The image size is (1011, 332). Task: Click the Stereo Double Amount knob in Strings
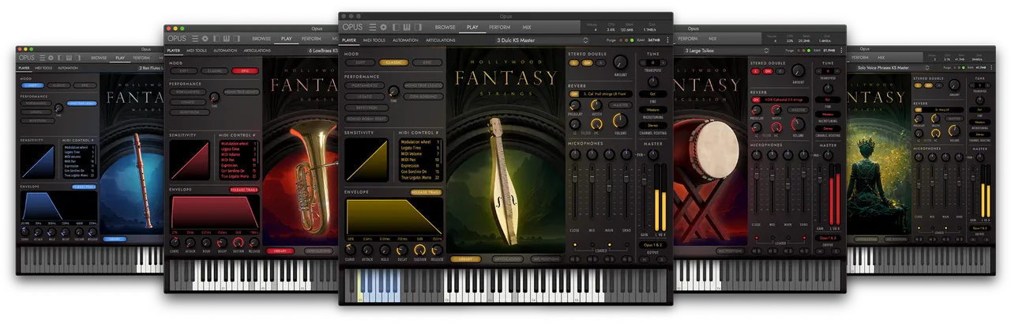point(620,62)
